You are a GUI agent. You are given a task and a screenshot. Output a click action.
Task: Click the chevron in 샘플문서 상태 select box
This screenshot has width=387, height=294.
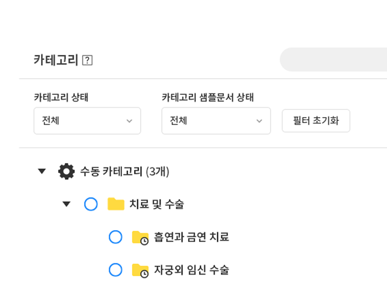click(259, 121)
